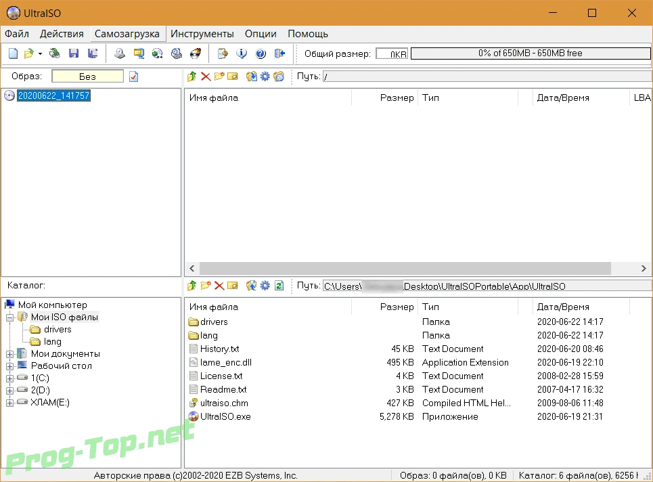Expand the Мои документы tree node

click(x=10, y=354)
